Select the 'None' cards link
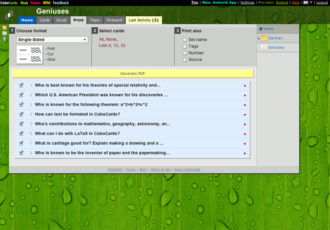The height and width of the screenshot is (230, 330). click(x=111, y=39)
